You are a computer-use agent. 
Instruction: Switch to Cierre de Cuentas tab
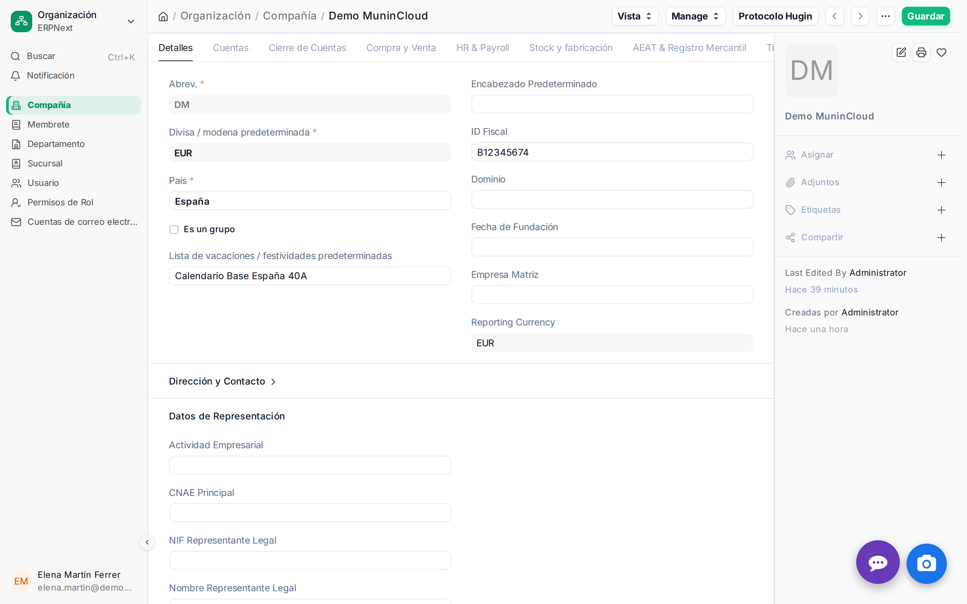point(307,48)
